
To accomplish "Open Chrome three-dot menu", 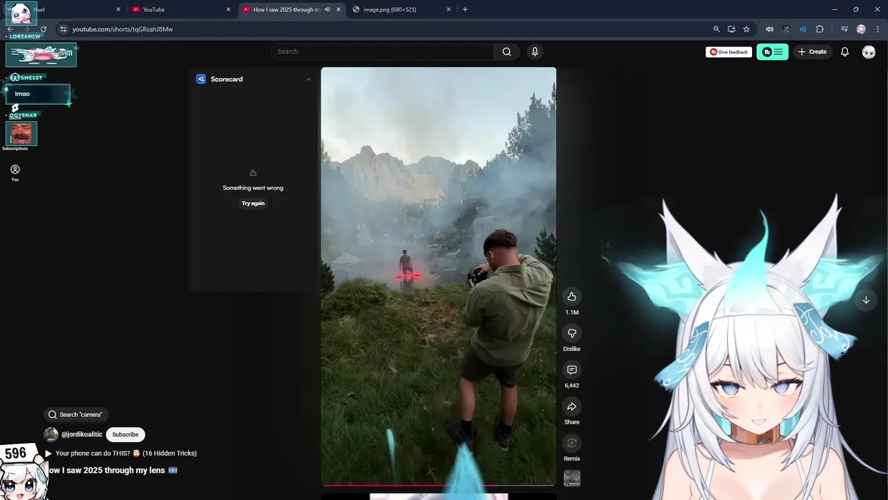I will (x=876, y=29).
